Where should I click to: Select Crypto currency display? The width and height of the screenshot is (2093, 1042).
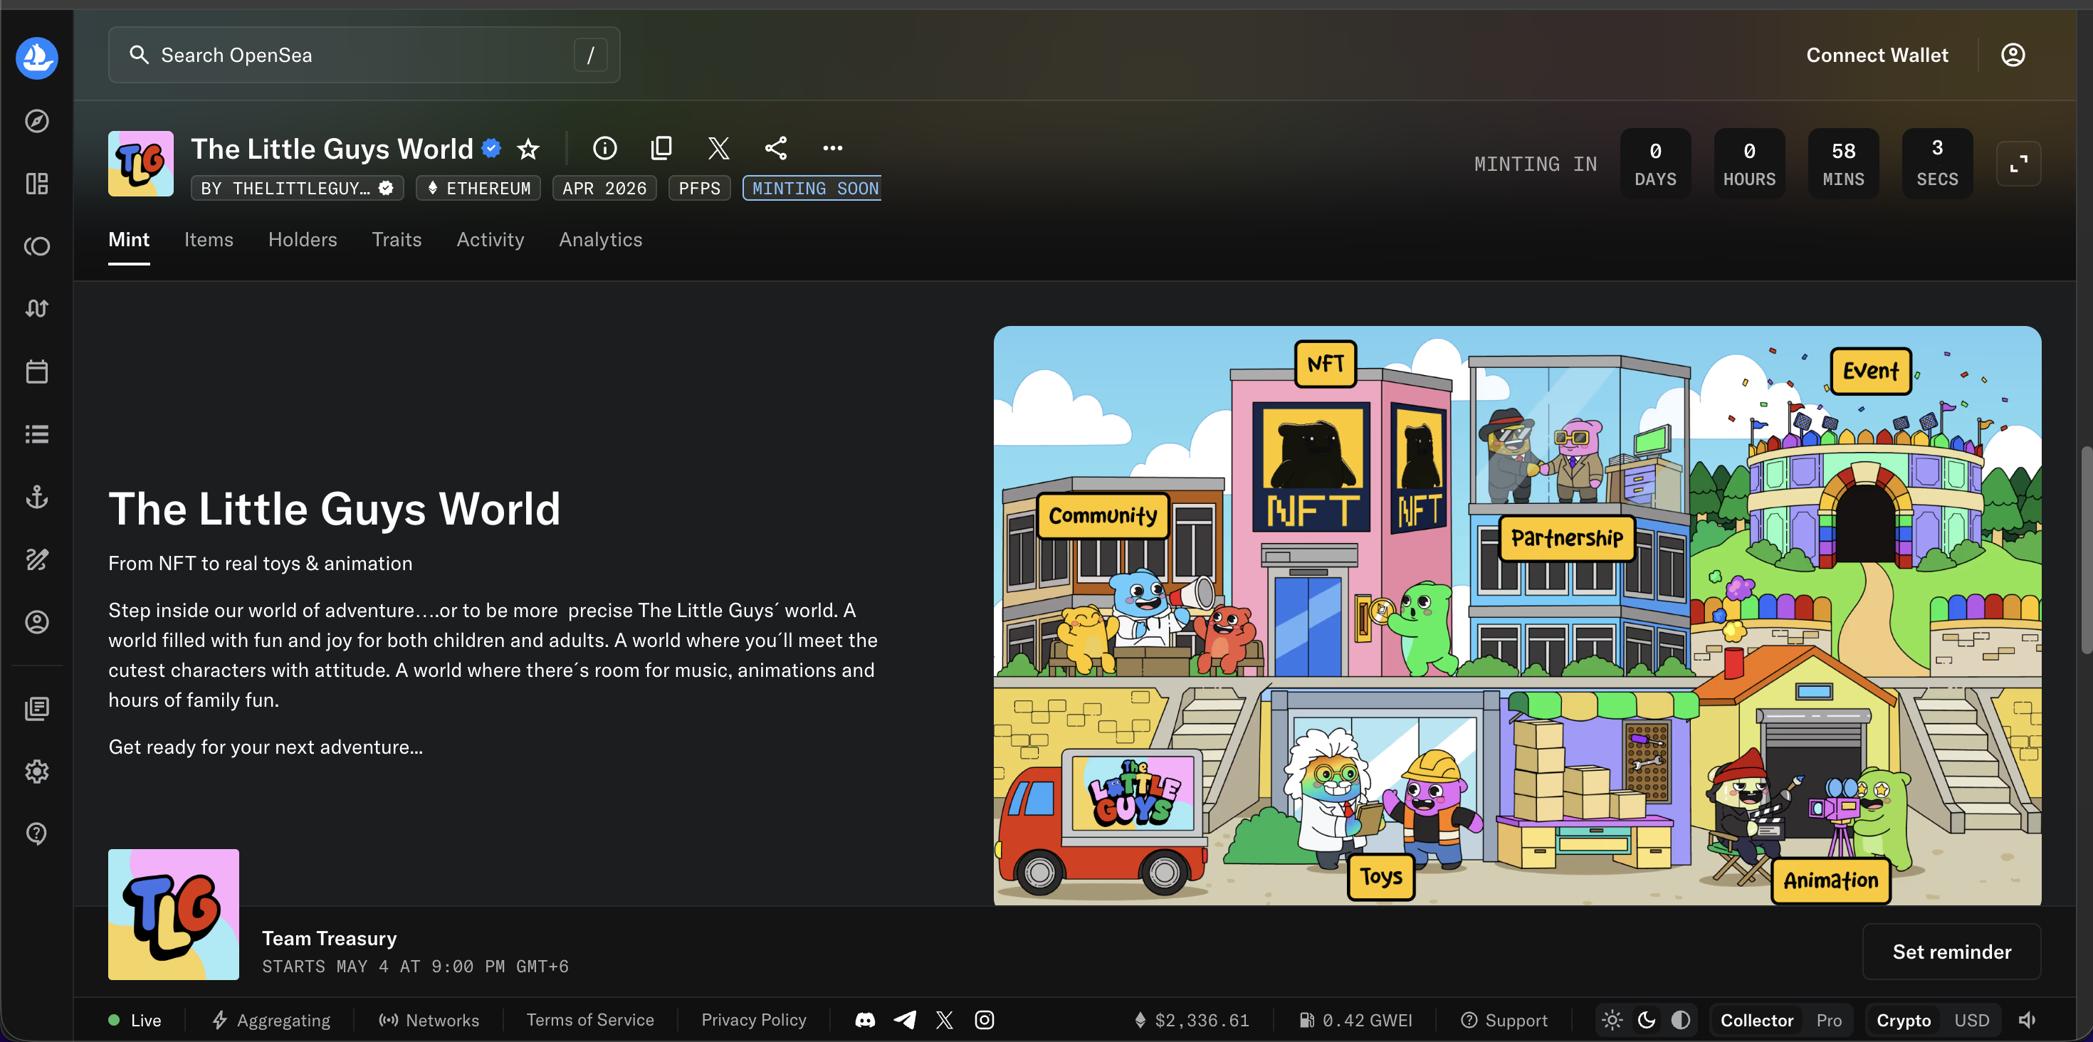click(x=1903, y=1020)
